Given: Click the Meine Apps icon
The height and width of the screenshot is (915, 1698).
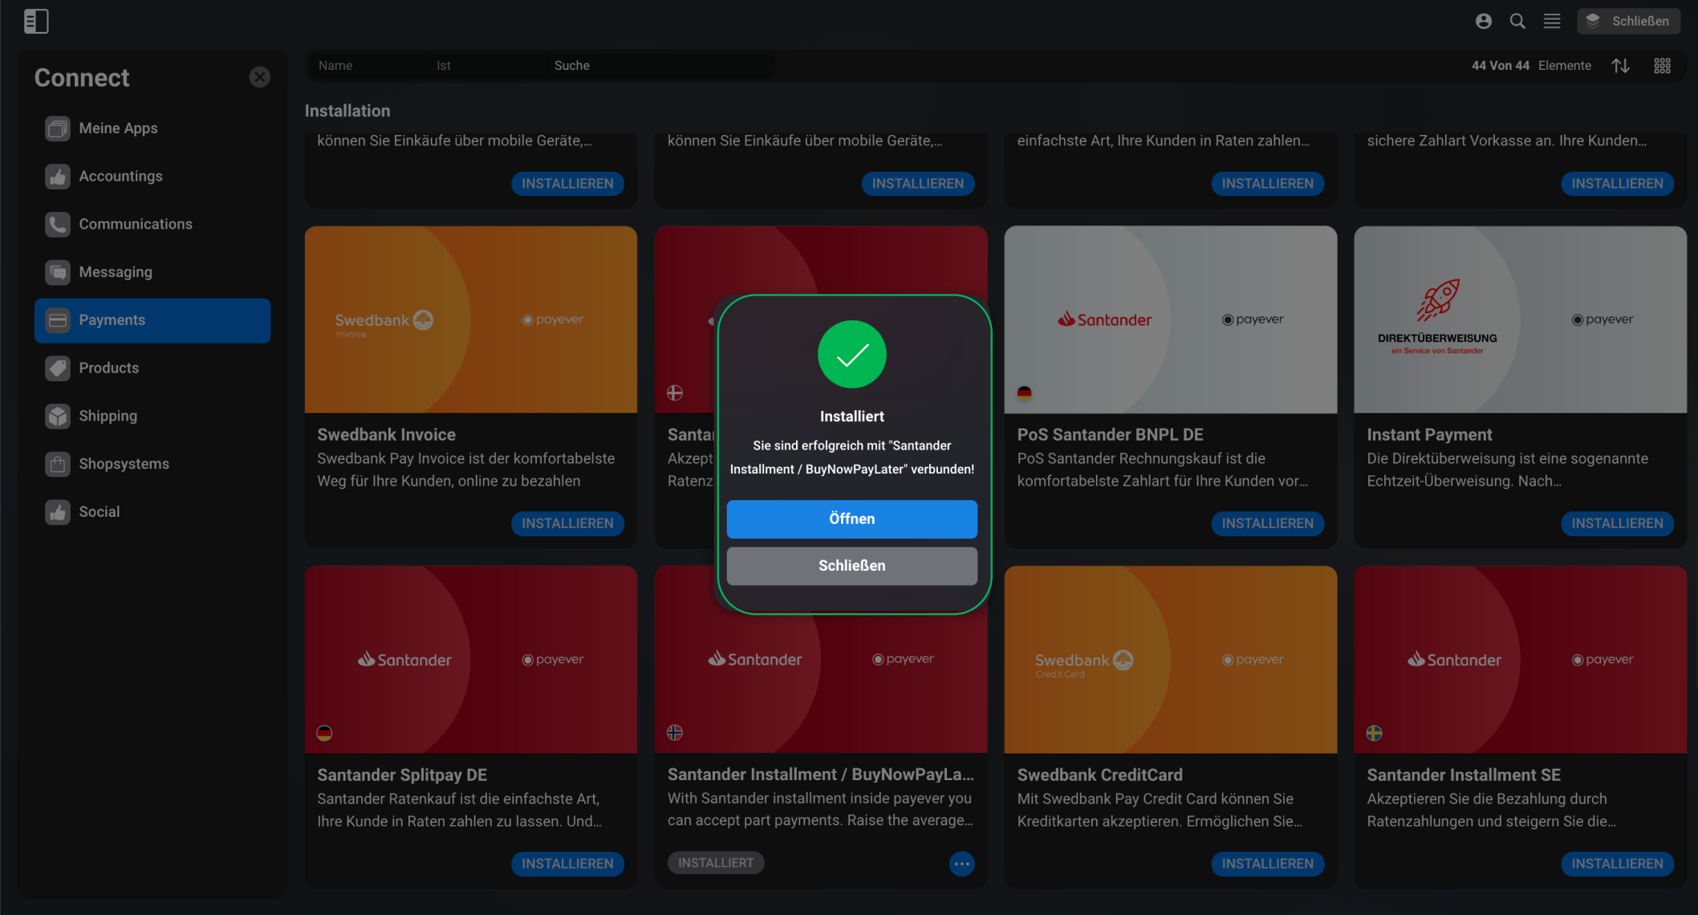Looking at the screenshot, I should tap(58, 128).
